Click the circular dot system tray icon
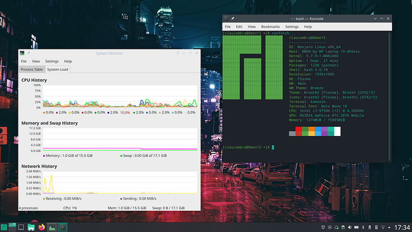This screenshot has height=232, width=412. [330, 227]
